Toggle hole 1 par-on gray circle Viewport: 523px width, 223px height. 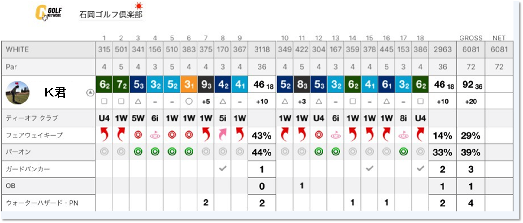[104, 152]
